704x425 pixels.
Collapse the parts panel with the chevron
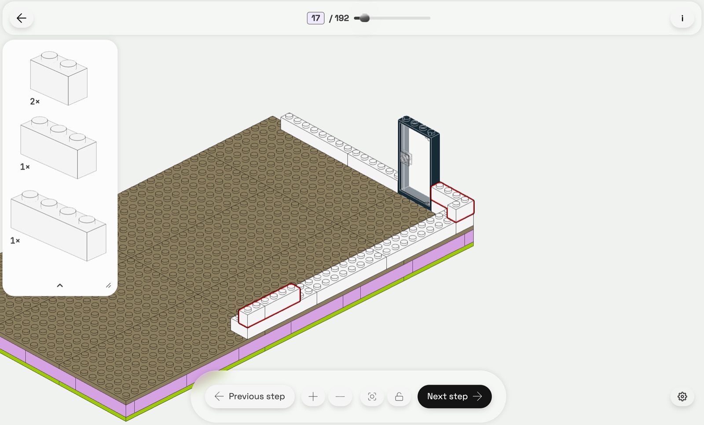coord(60,285)
